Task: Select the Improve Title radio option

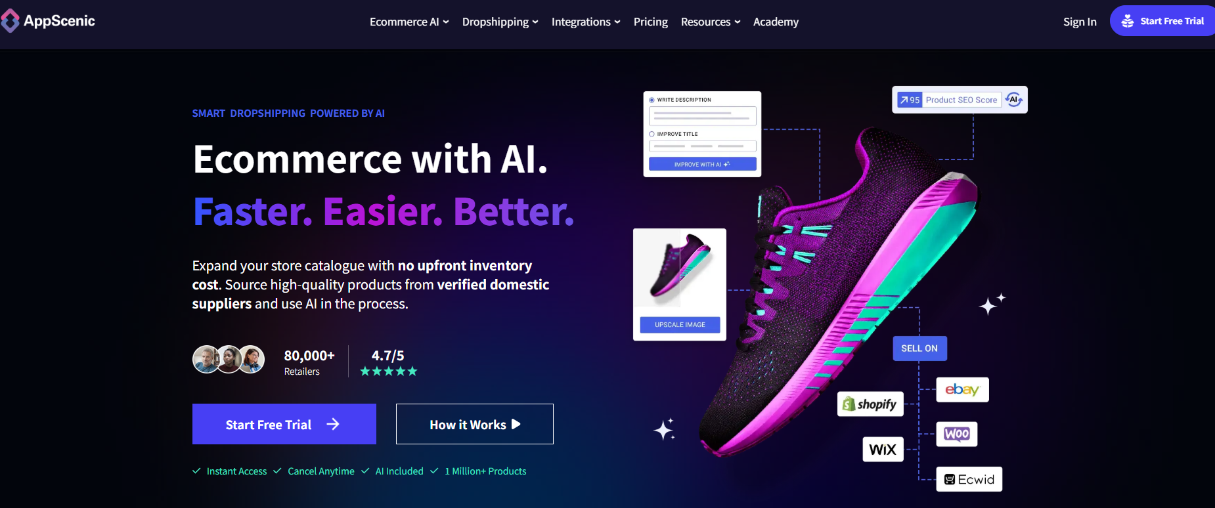Action: pos(652,134)
